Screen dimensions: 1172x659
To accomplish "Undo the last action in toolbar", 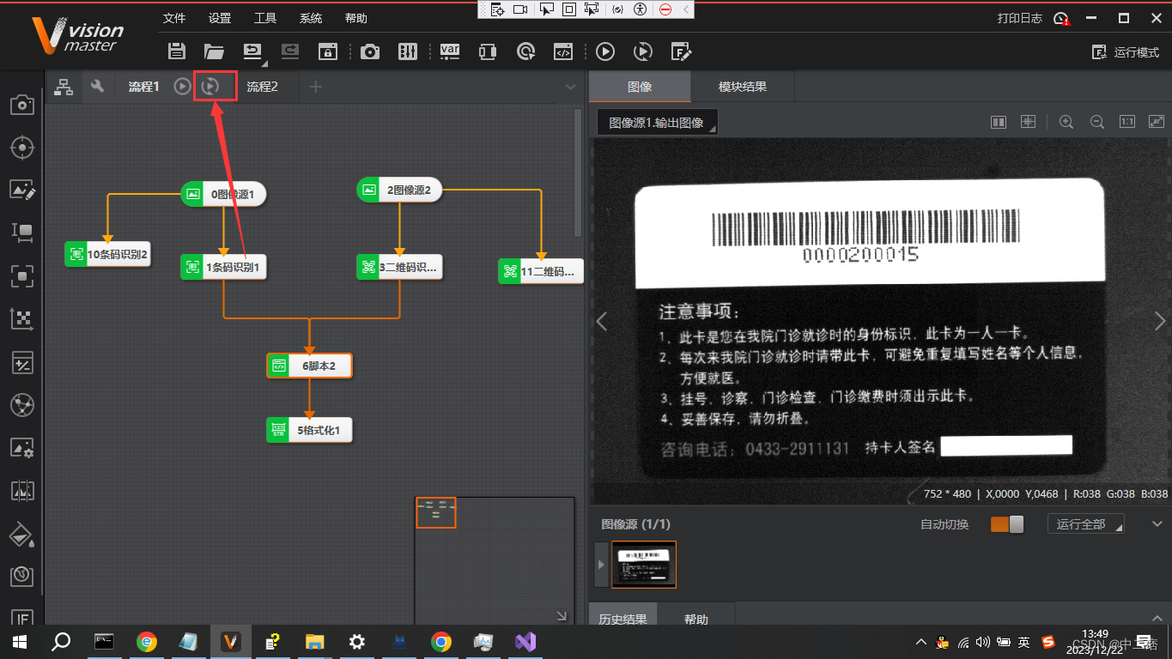I will (x=252, y=51).
